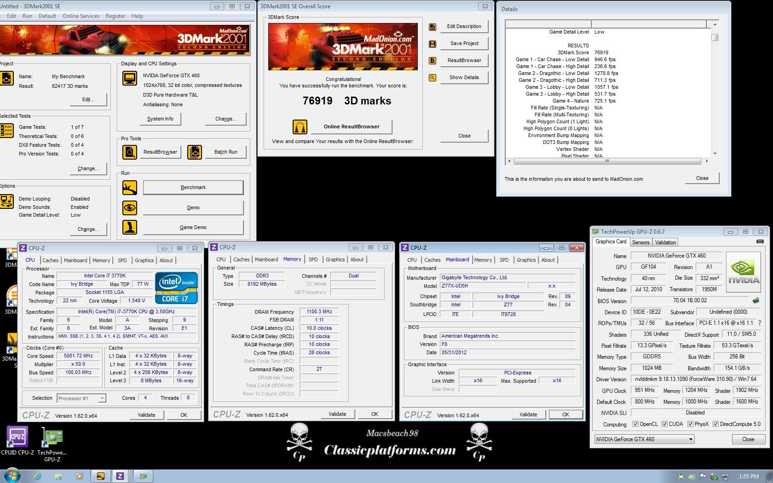Switch to Validation tab in GPU-Z
773x483 pixels.
pyautogui.click(x=665, y=242)
